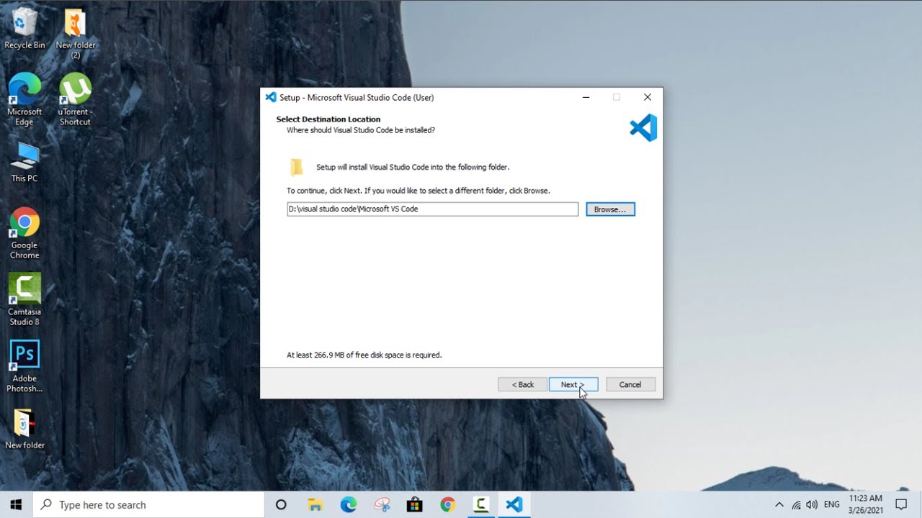This screenshot has width=922, height=518.
Task: Go to the previous step with Back
Action: [523, 385]
